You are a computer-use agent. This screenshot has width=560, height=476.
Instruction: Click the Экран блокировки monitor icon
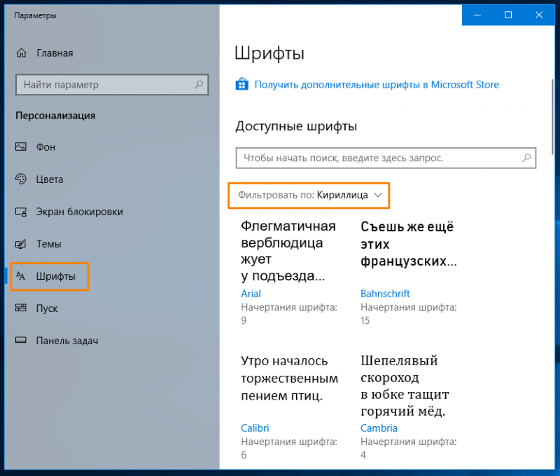tap(21, 212)
